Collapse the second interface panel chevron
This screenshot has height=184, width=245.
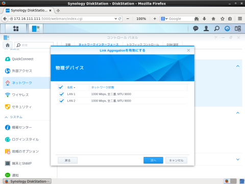click(x=238, y=113)
